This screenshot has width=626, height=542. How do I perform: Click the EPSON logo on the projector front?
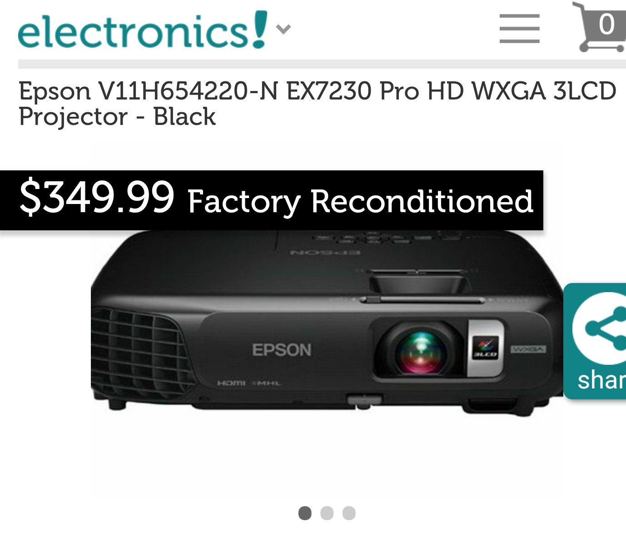pyautogui.click(x=282, y=350)
